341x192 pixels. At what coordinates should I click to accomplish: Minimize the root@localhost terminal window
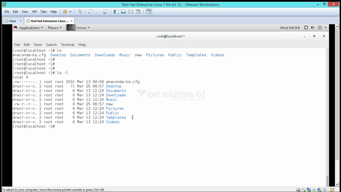click(305, 36)
